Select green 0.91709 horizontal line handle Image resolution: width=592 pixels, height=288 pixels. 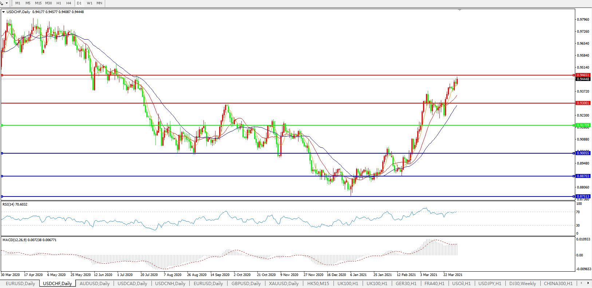coord(2,125)
